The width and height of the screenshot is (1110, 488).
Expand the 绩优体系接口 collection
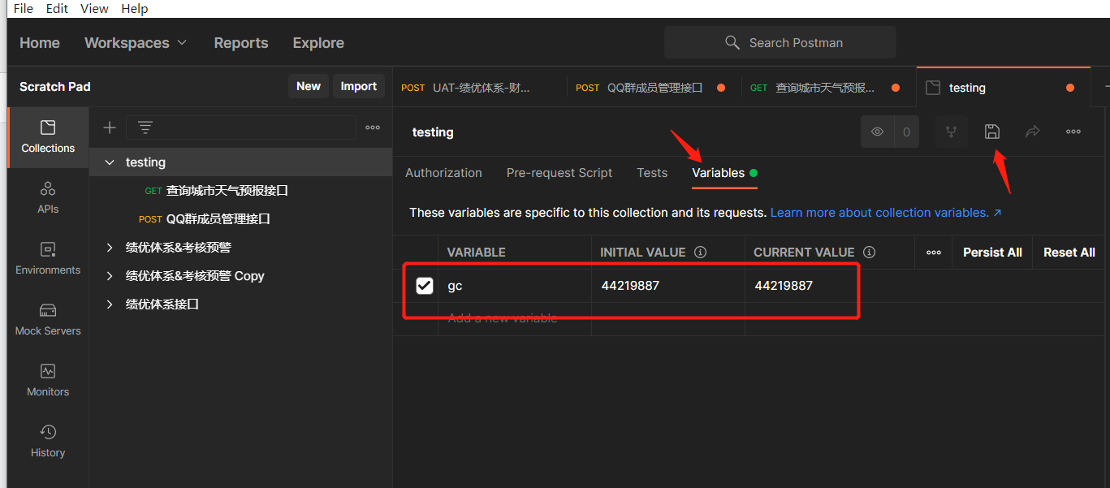pos(110,304)
